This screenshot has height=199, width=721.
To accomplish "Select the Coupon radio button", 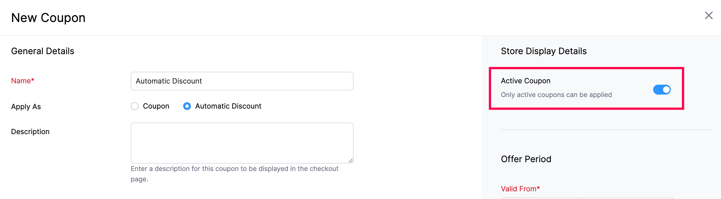I will tap(135, 106).
